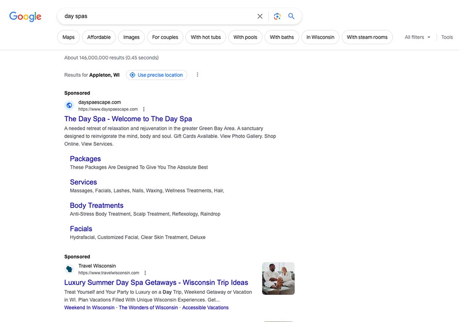Open Weekend In Wisconsin link
459x322 pixels.
click(89, 307)
